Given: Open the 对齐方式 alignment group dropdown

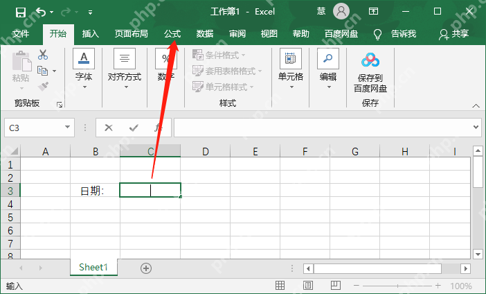Looking at the screenshot, I should (x=125, y=69).
